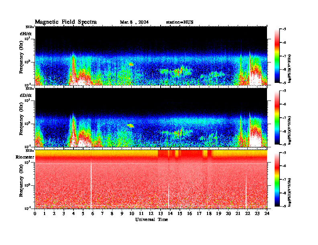Click the "Universal Time" axis title
The image size is (318, 245).
click(152, 219)
